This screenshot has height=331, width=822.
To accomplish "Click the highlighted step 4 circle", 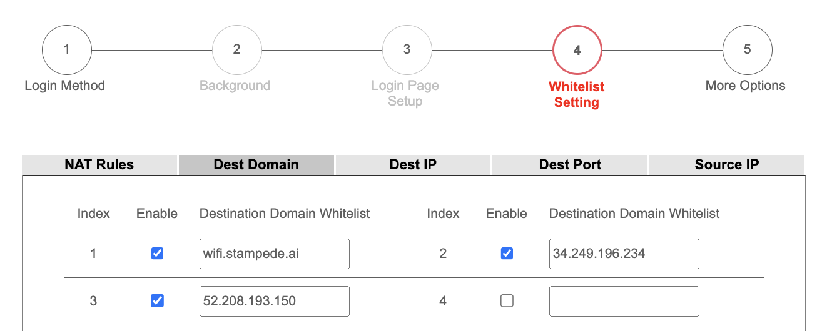I will (577, 51).
